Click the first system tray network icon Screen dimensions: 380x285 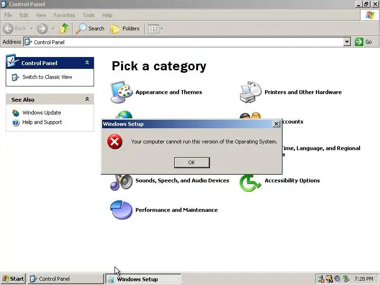pyautogui.click(x=321, y=279)
